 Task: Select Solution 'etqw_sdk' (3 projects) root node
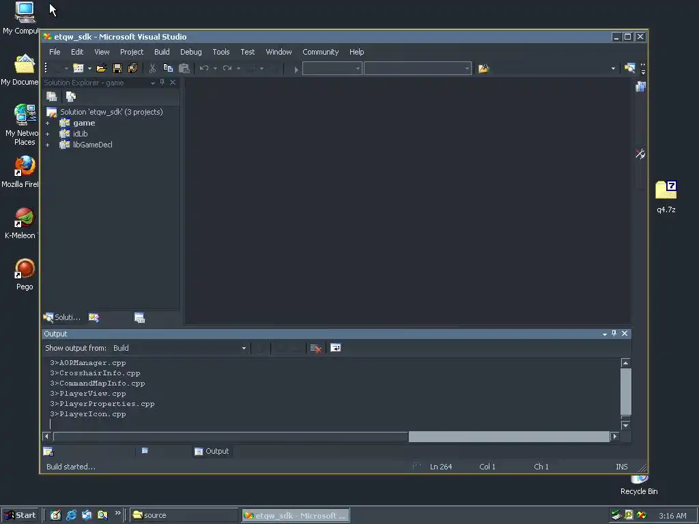coord(111,112)
